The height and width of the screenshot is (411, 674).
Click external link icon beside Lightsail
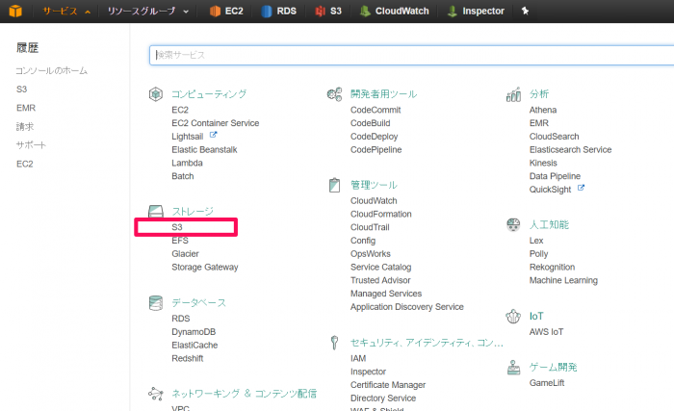(213, 135)
